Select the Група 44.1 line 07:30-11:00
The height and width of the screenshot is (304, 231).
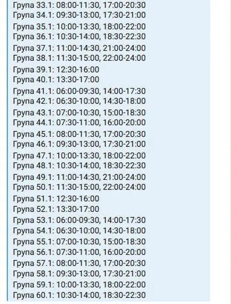tap(79, 123)
